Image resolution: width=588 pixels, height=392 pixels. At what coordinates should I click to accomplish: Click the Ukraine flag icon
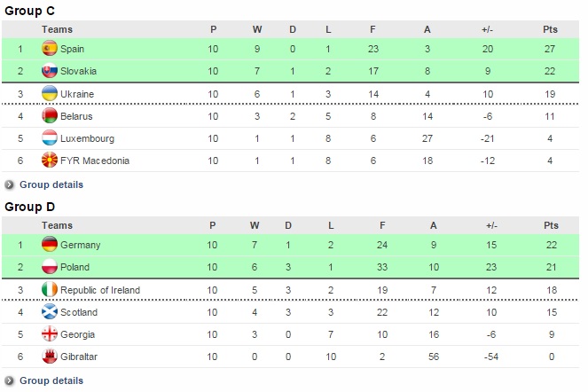[x=50, y=94]
